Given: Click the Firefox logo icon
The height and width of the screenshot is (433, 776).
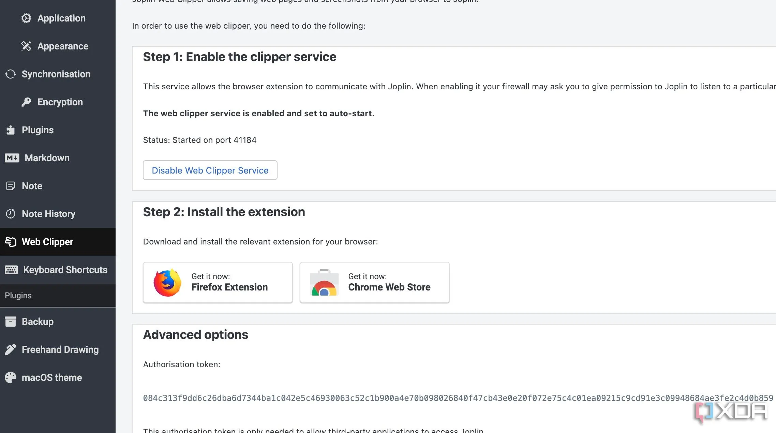Looking at the screenshot, I should coord(167,282).
